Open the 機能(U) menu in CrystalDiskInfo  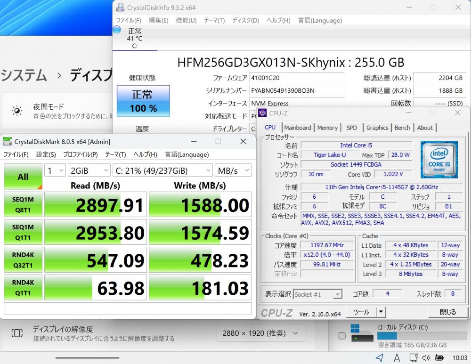[186, 20]
